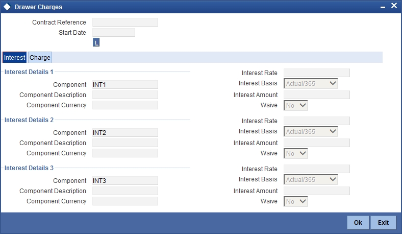Click the Drawer Charges title text
402x234 pixels.
coord(38,7)
